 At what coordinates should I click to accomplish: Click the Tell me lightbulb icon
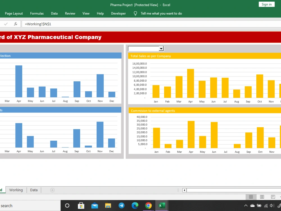(135, 14)
